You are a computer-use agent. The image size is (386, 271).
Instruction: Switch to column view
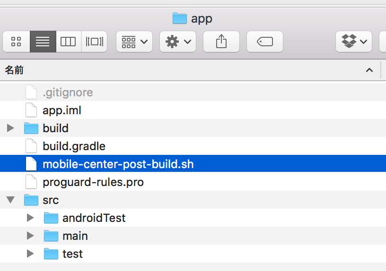click(69, 42)
